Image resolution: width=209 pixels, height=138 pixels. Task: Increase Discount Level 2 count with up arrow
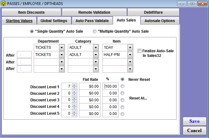[74, 92]
